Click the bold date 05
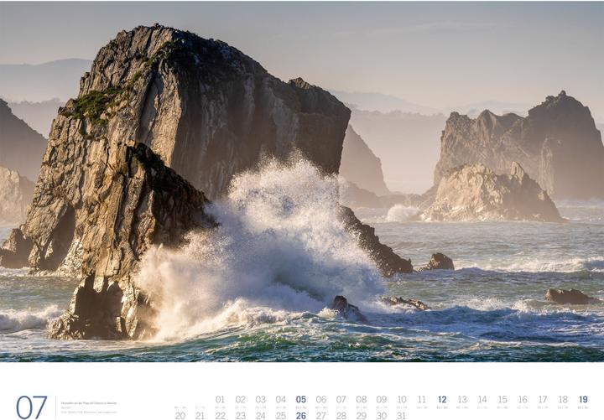The width and height of the screenshot is (604, 420). click(300, 400)
